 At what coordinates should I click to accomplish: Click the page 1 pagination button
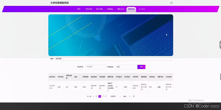[100, 97]
